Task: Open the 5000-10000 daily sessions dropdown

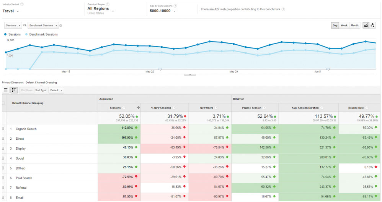Action: (163, 11)
